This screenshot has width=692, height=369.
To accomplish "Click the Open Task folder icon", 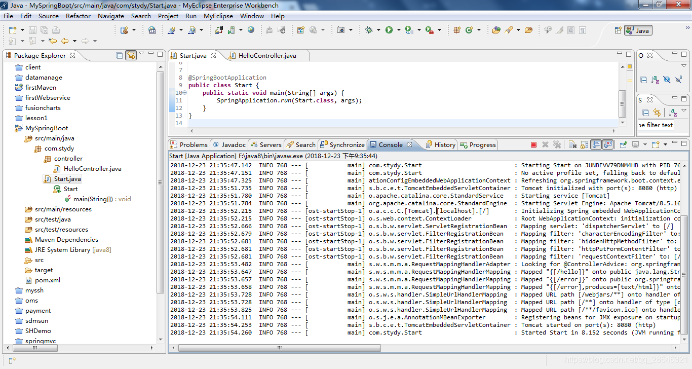I will click(x=528, y=30).
